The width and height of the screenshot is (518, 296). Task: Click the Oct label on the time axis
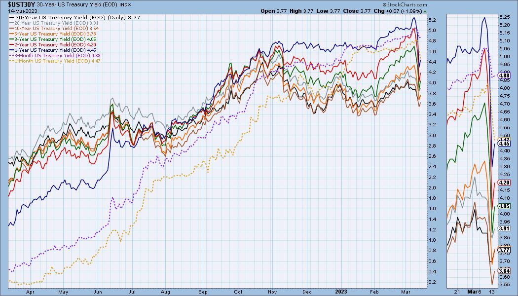tap(238, 292)
